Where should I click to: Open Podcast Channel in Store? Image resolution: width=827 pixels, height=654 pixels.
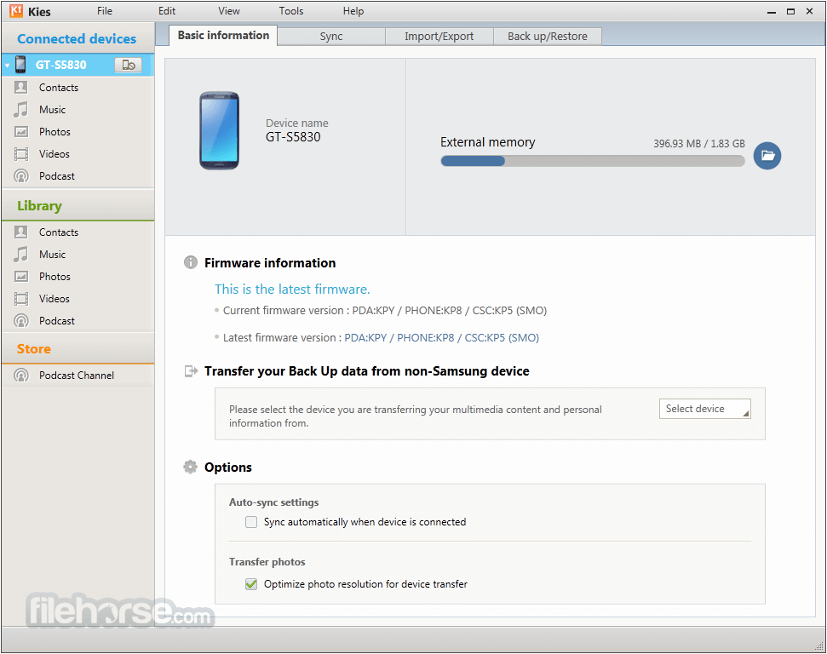click(x=78, y=376)
